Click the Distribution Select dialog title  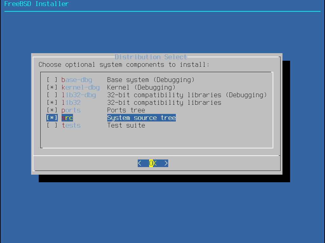151,57
